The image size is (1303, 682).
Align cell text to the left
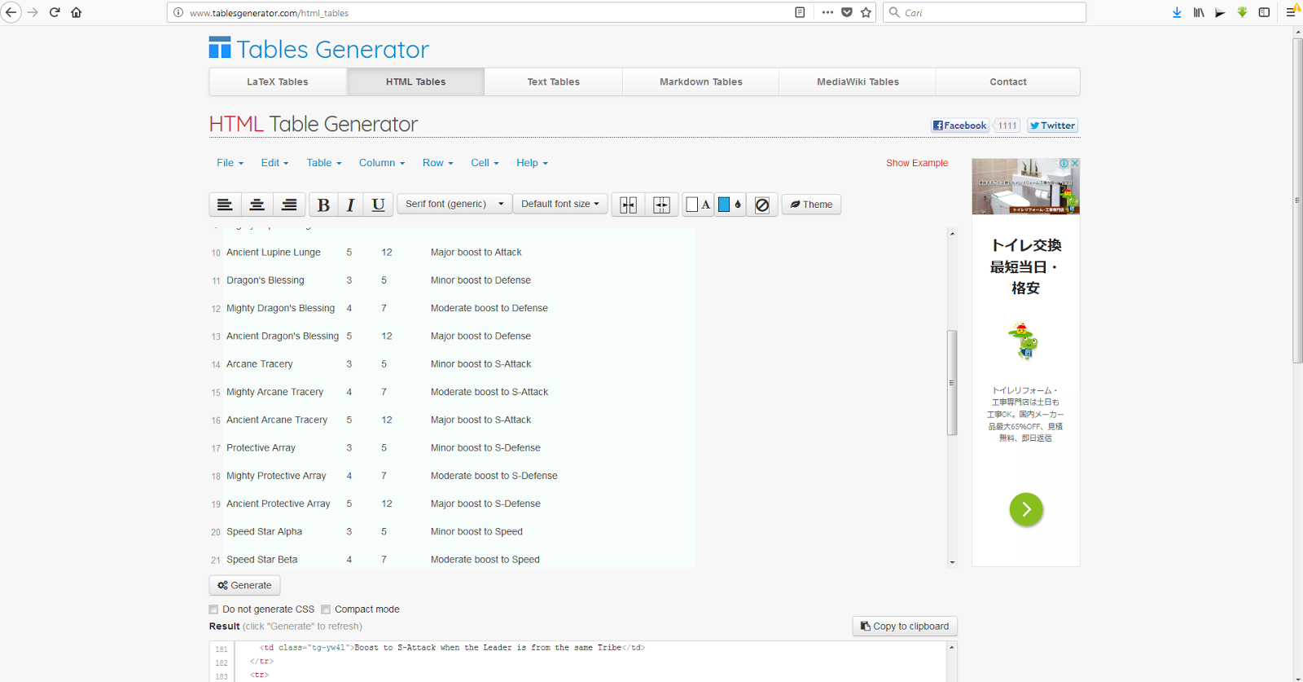pos(225,205)
